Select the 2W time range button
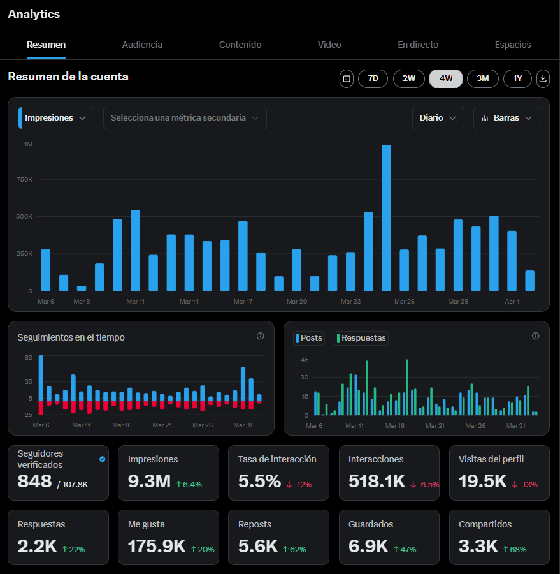This screenshot has width=560, height=574. tap(408, 78)
